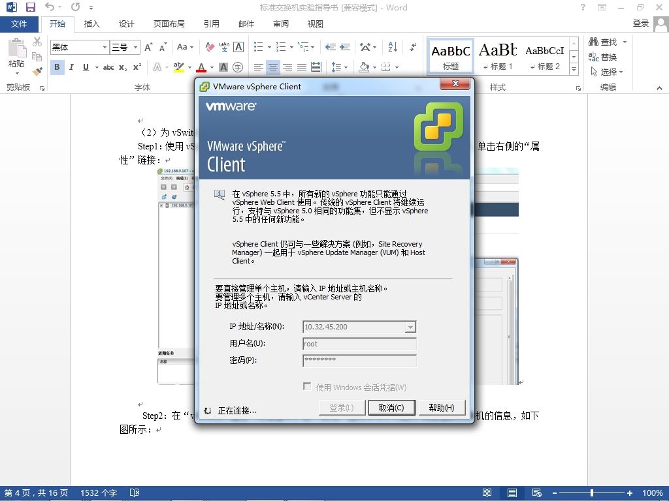
Task: Toggle Bold formatting
Action: 57,67
